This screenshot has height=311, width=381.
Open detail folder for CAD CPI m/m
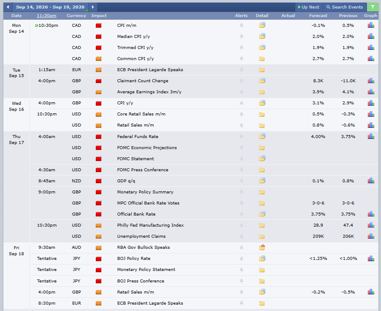[262, 25]
